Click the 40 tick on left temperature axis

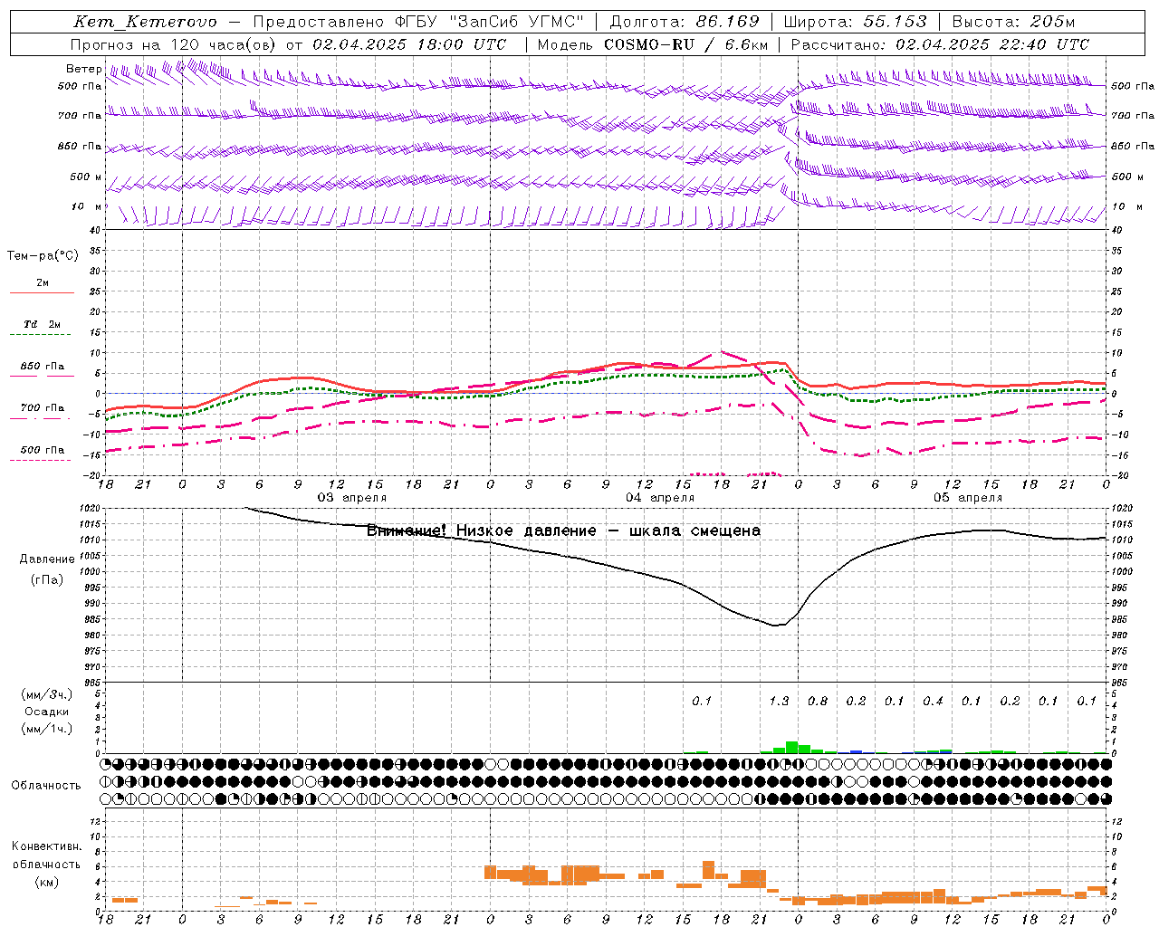click(95, 230)
